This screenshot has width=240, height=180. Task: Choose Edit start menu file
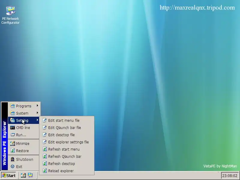pyautogui.click(x=67, y=120)
